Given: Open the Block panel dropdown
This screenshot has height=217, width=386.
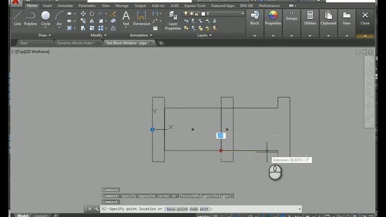Looking at the screenshot, I should click(x=255, y=36).
